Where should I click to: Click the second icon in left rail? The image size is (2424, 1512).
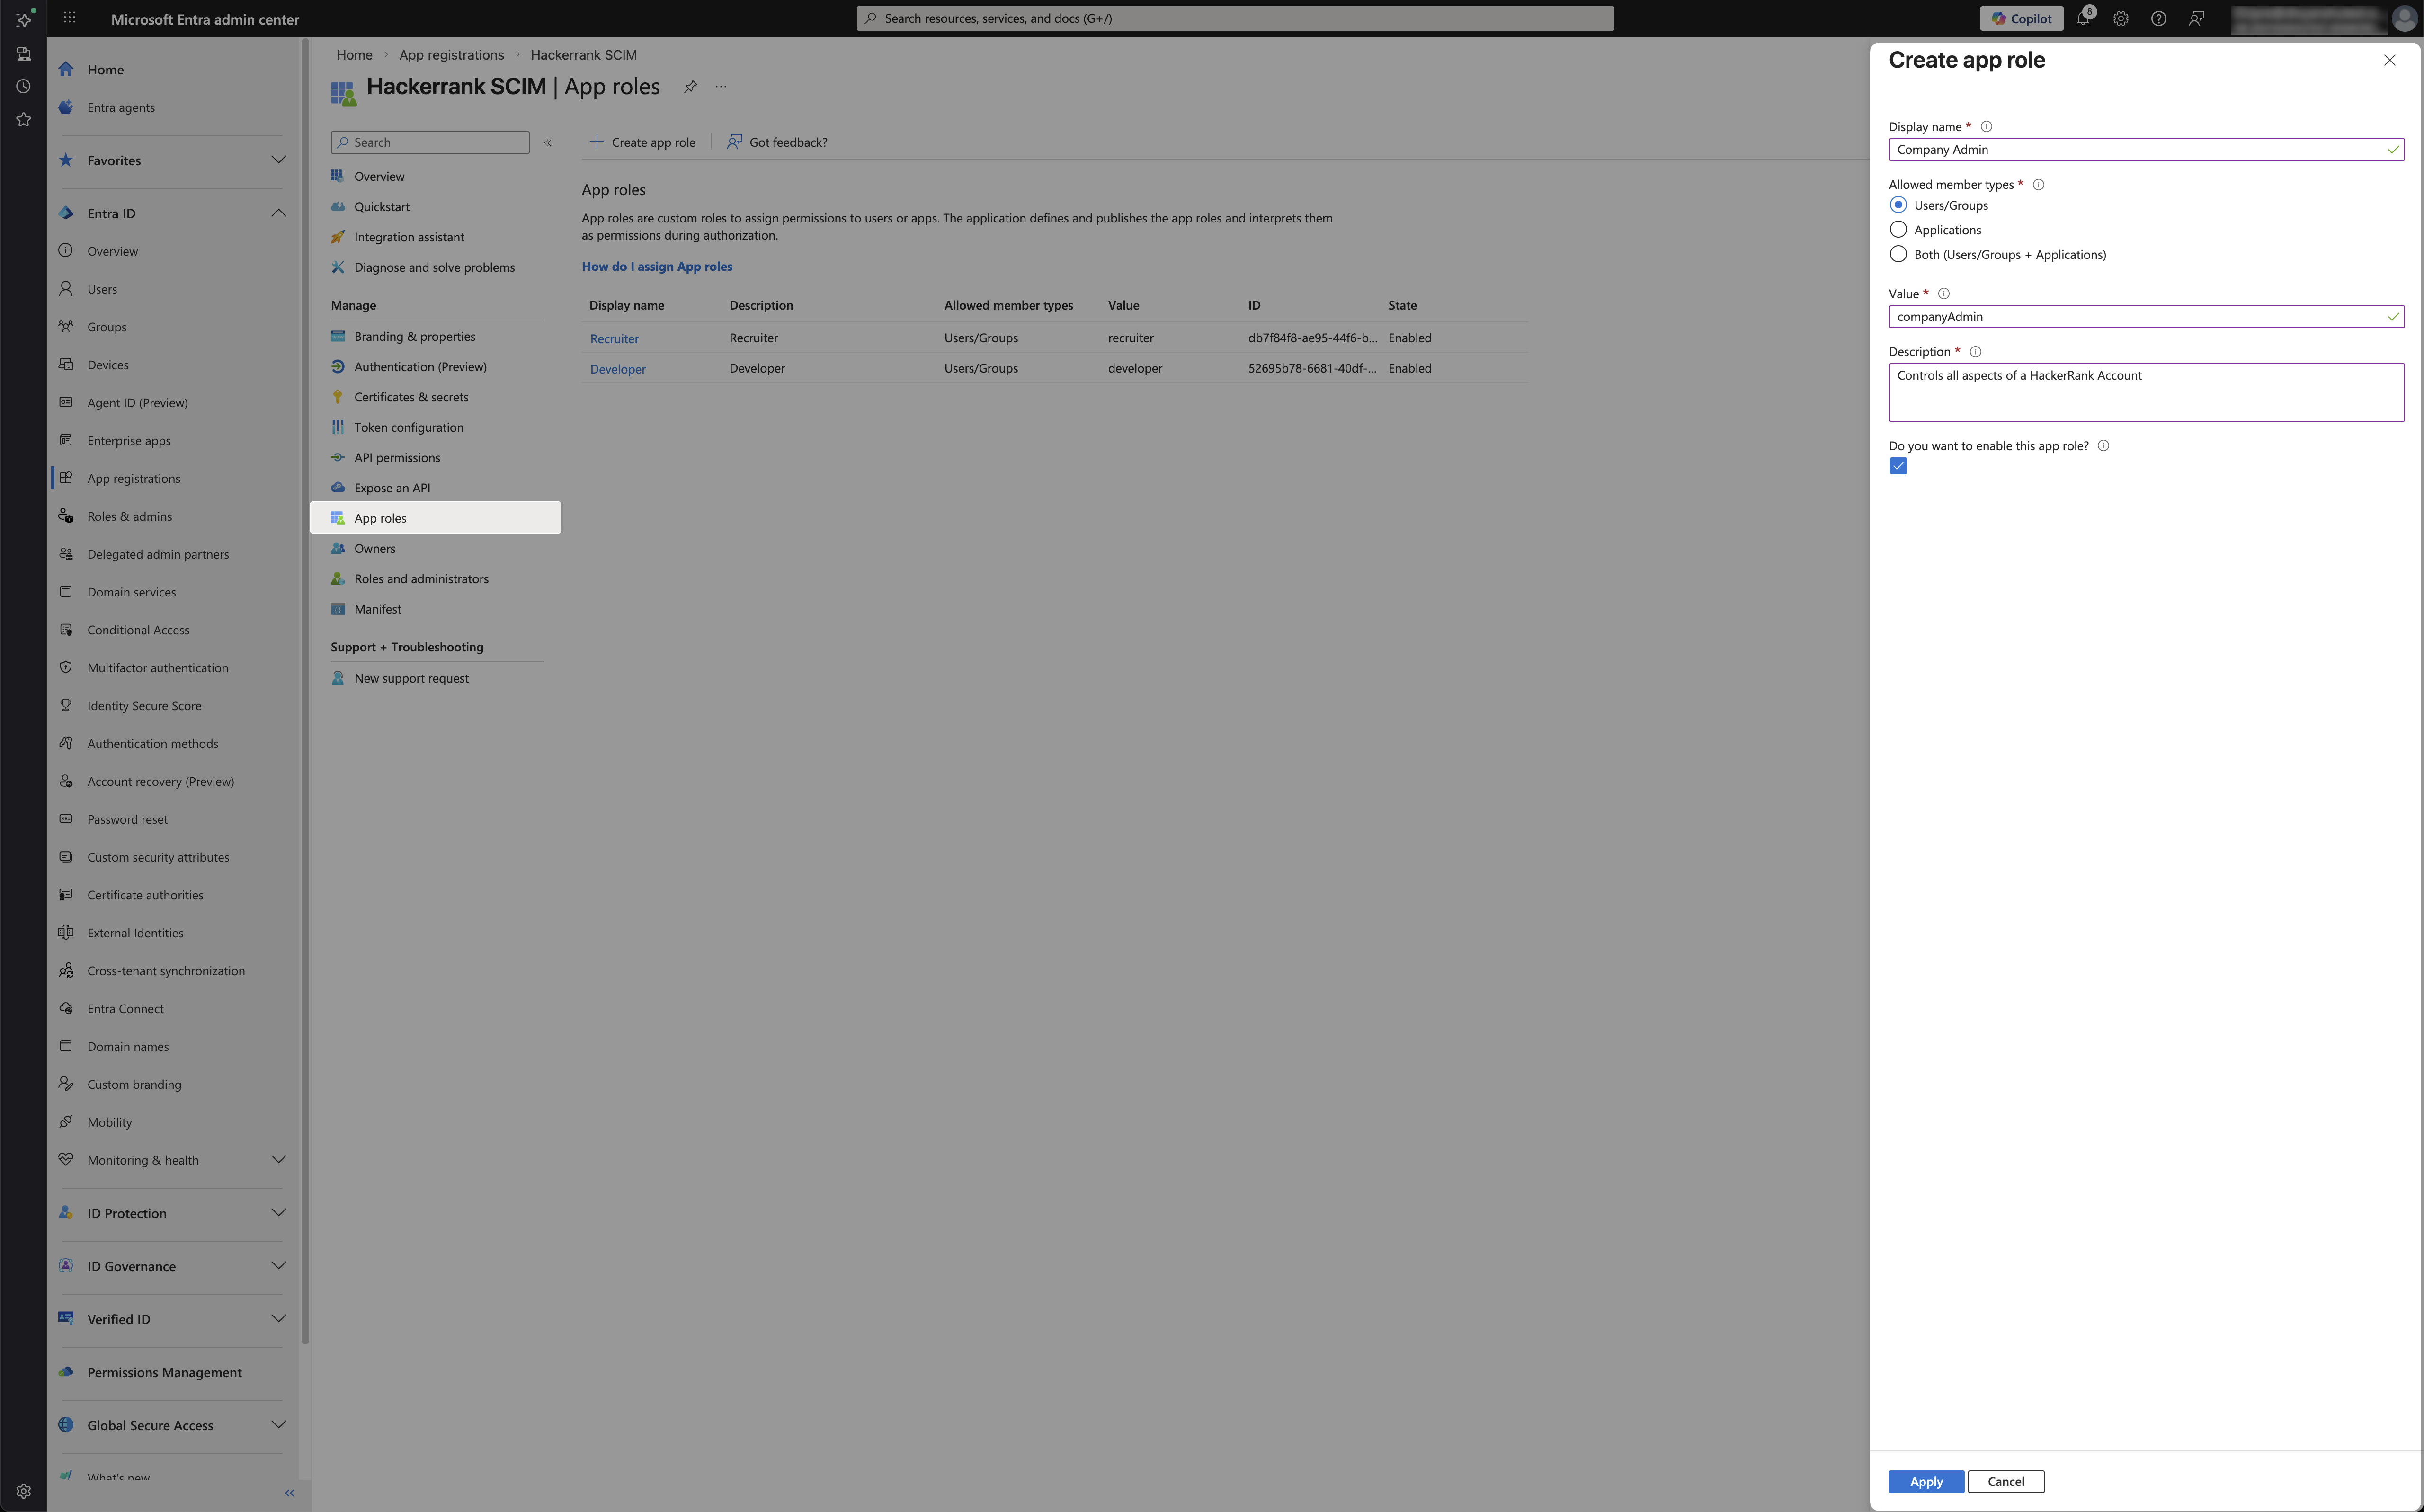[x=24, y=54]
